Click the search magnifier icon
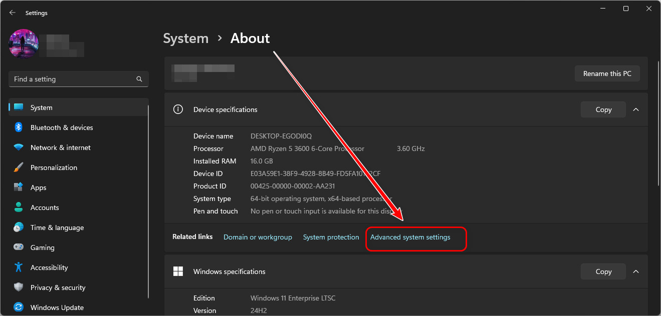The width and height of the screenshot is (661, 316). [x=139, y=79]
